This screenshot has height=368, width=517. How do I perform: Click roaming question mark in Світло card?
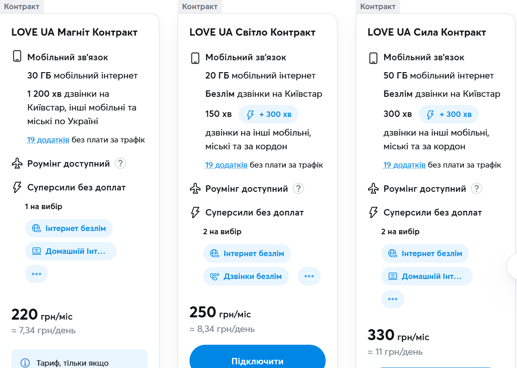(298, 189)
